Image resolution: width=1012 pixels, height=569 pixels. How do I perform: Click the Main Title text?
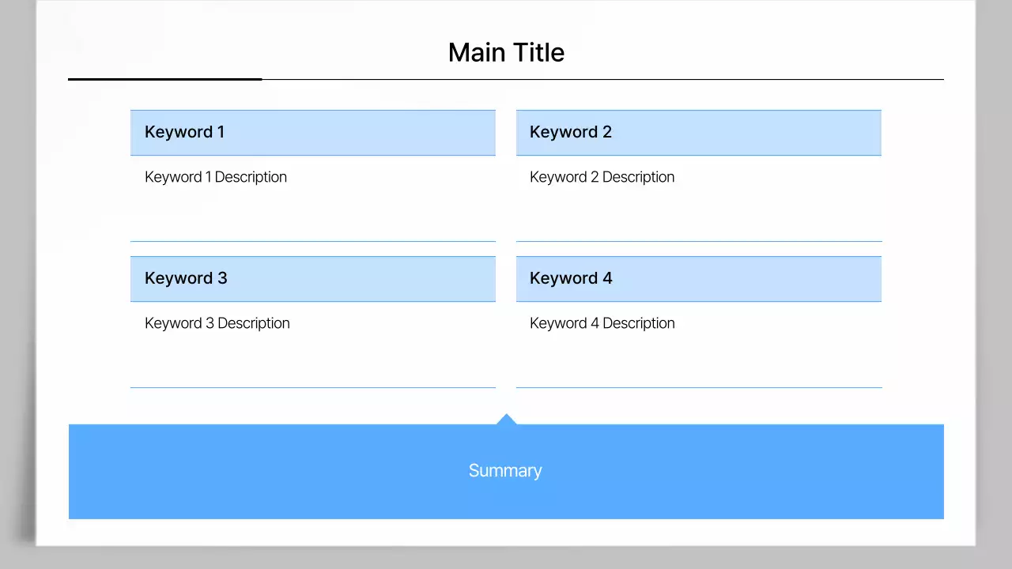tap(506, 52)
